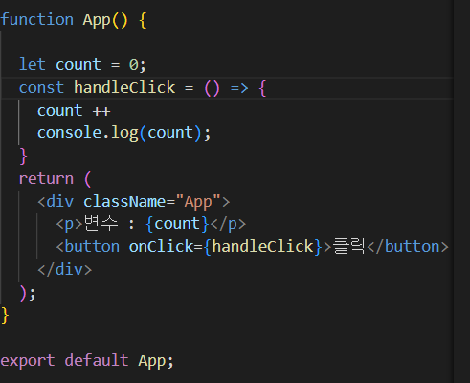Click the pink closing brace of handleClick

[23, 156]
